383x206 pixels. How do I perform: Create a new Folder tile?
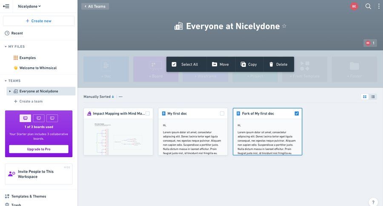click(x=354, y=69)
